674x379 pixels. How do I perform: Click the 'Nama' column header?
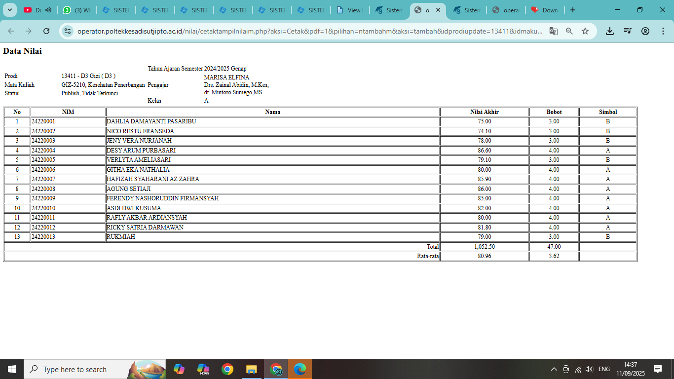(273, 112)
